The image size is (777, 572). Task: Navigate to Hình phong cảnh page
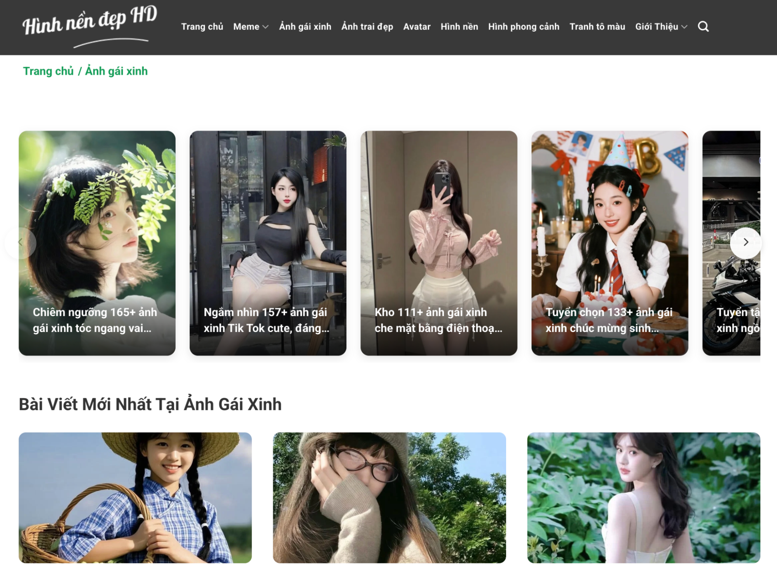pyautogui.click(x=524, y=27)
